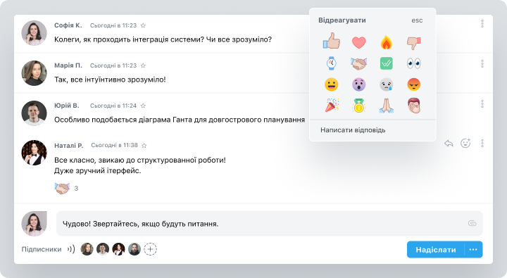Viewport: 507px width, 278px height.
Task: React with the green checkmark emoji
Action: coord(386,63)
